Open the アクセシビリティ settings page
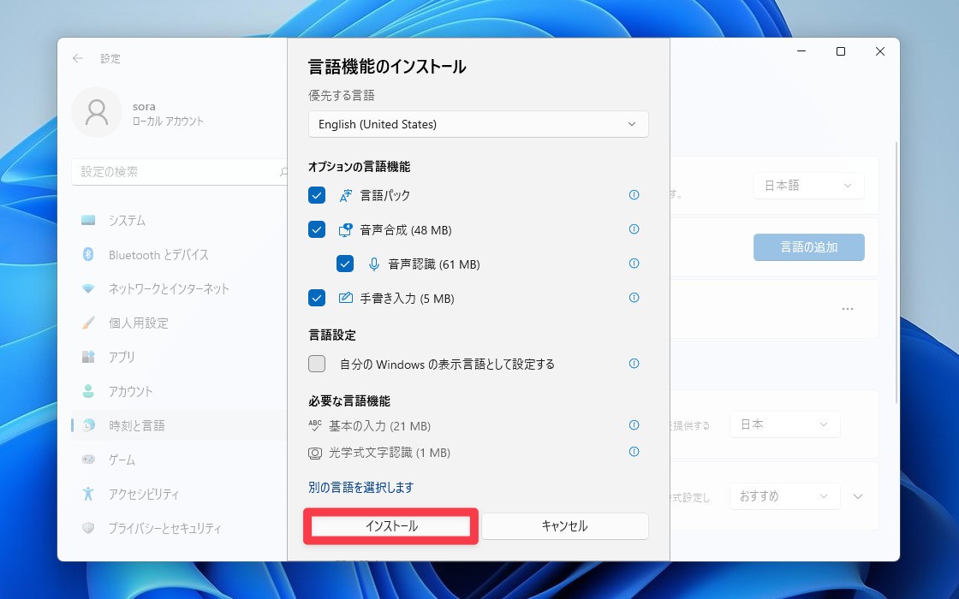The height and width of the screenshot is (599, 959). (179, 494)
